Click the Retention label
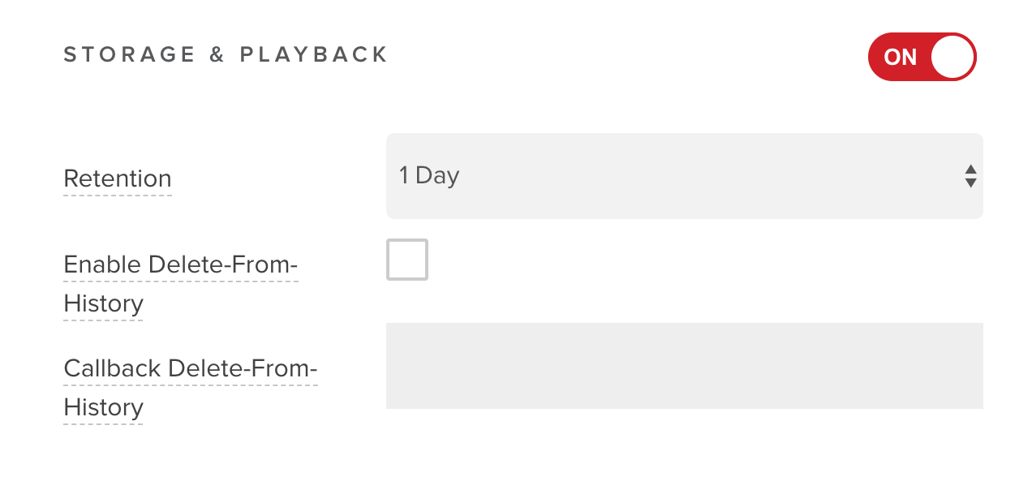This screenshot has width=1032, height=477. pyautogui.click(x=118, y=178)
